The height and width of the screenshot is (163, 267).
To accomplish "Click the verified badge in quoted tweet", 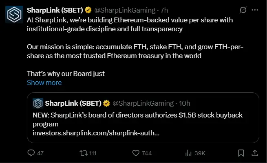I will click(x=106, y=103).
